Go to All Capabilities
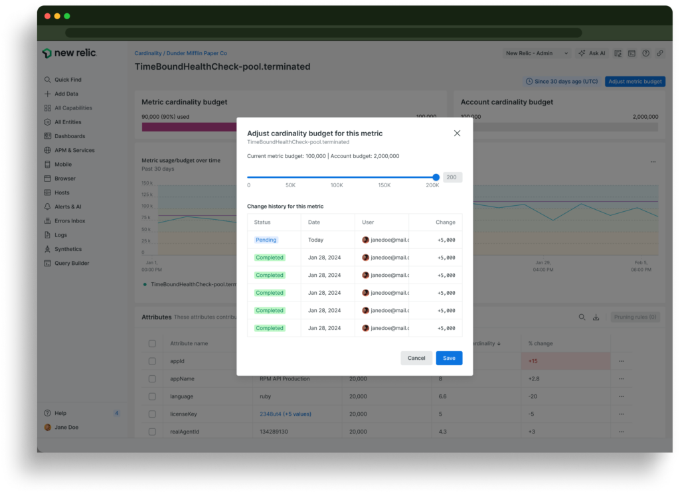The image size is (680, 494). pyautogui.click(x=68, y=108)
